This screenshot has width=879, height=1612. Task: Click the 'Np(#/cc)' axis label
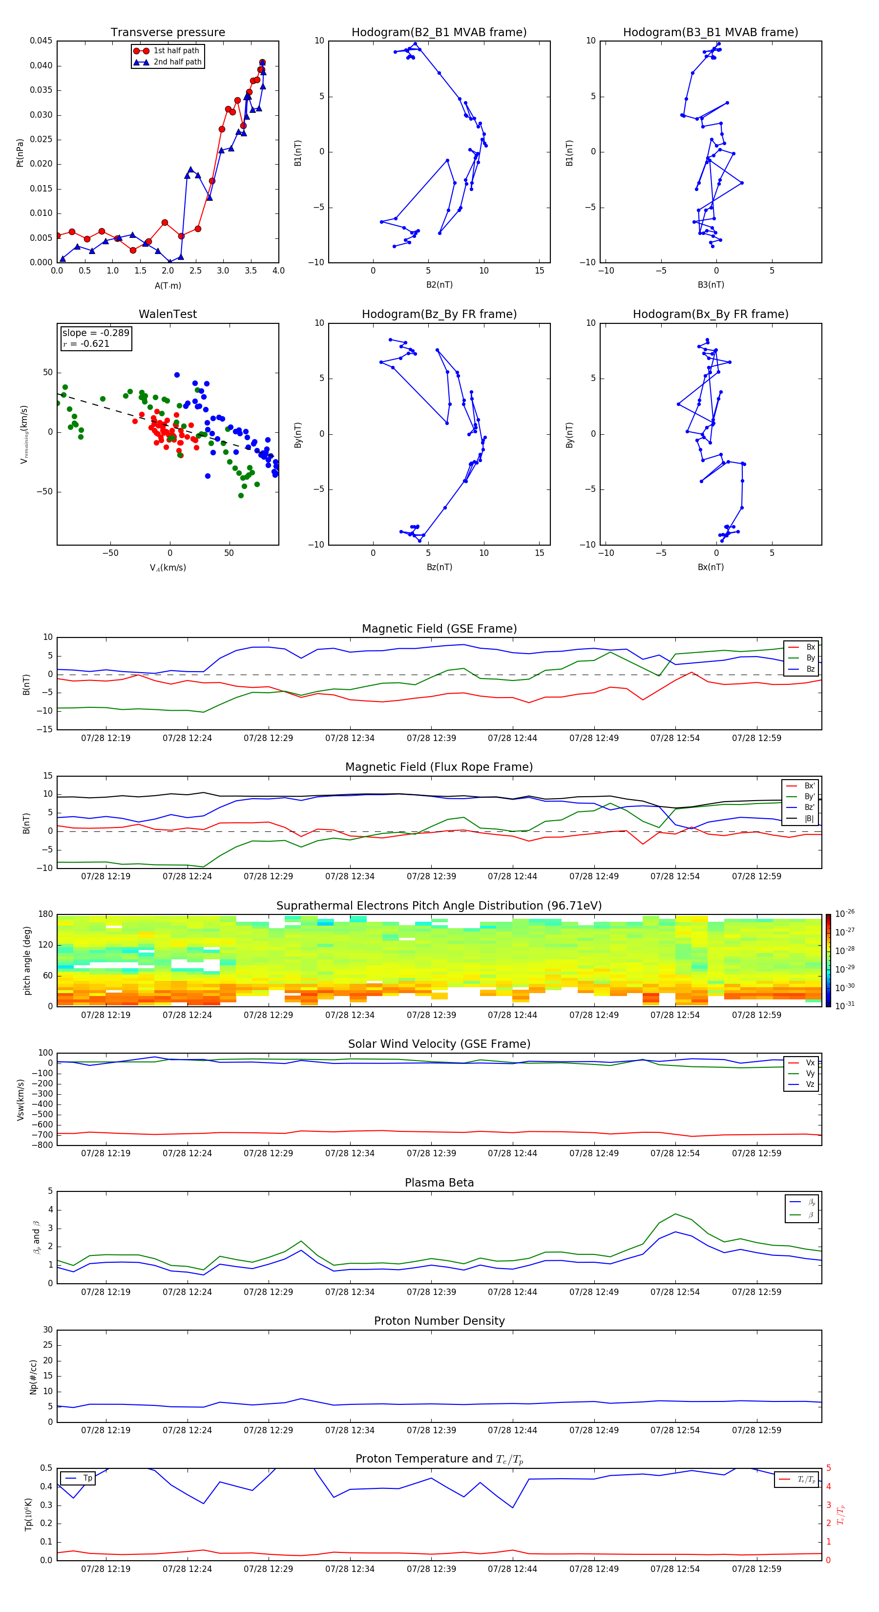(33, 1377)
